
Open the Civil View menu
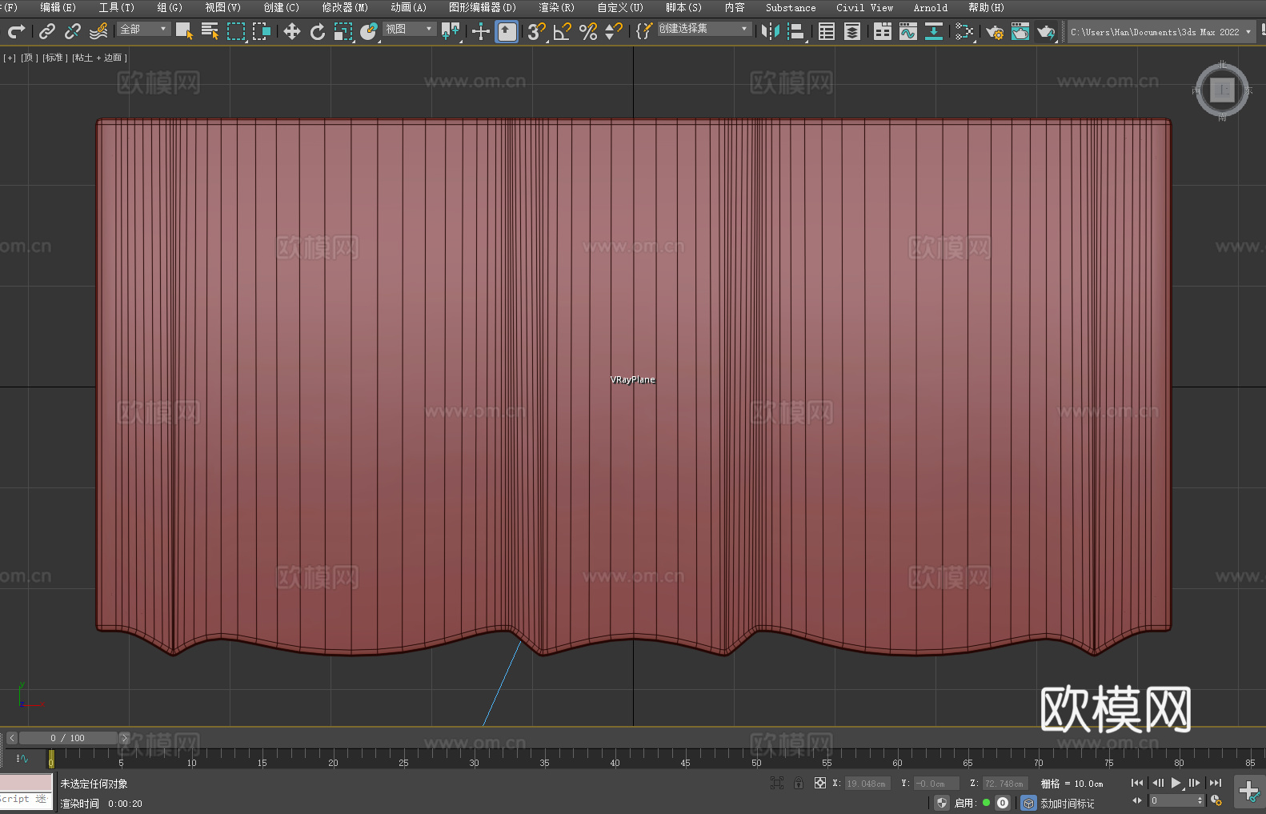coord(864,7)
